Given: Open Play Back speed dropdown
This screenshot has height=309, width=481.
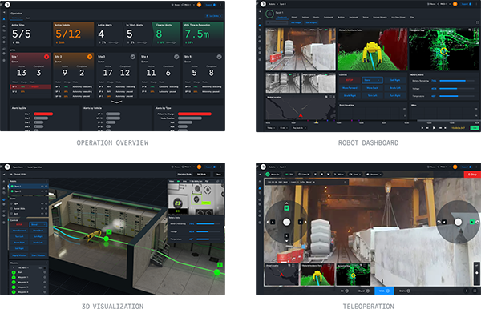Looking at the screenshot, I should pyautogui.click(x=299, y=128).
